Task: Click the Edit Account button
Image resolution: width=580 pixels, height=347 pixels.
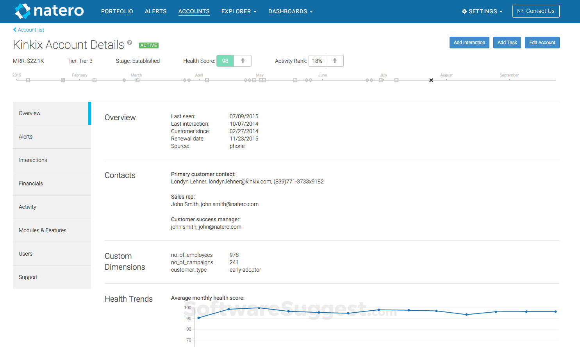Action: [542, 43]
